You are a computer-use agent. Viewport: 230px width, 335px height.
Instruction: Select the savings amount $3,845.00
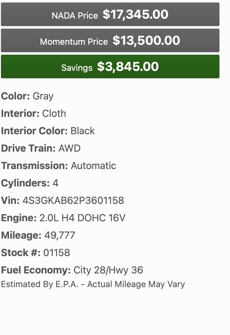[128, 67]
